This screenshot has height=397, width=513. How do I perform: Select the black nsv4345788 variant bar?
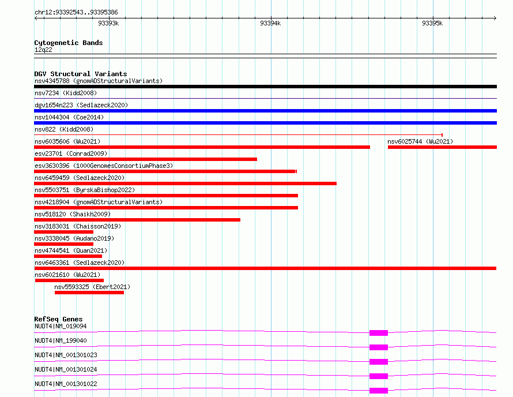(265, 87)
